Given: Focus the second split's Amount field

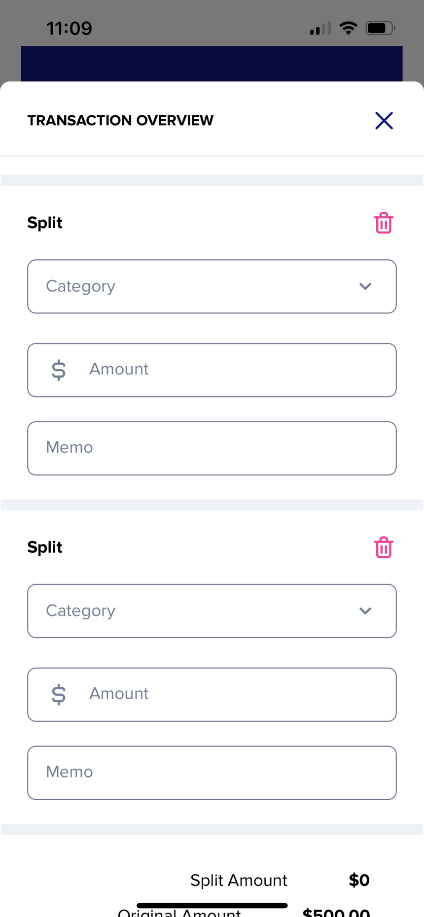Looking at the screenshot, I should 232,694.
